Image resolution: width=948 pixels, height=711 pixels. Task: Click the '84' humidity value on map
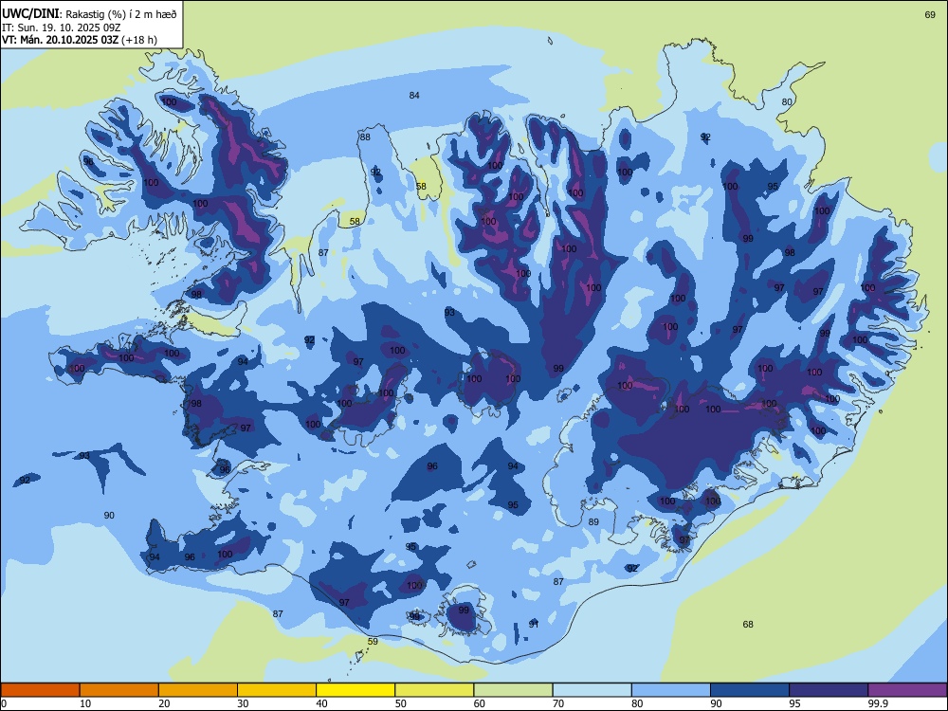(x=414, y=95)
